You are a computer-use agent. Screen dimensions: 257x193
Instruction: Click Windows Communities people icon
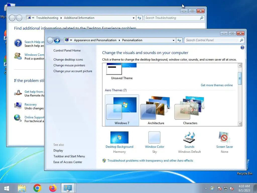[x=18, y=56]
